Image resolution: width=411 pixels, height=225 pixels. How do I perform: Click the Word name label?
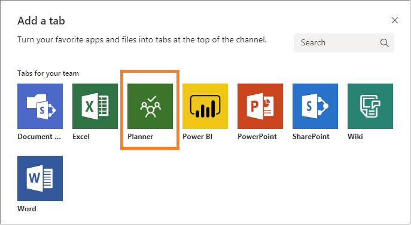[x=27, y=209]
